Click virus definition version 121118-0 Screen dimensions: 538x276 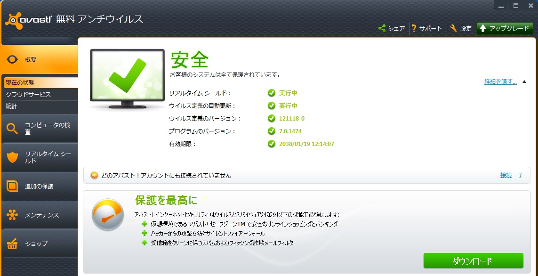click(292, 118)
